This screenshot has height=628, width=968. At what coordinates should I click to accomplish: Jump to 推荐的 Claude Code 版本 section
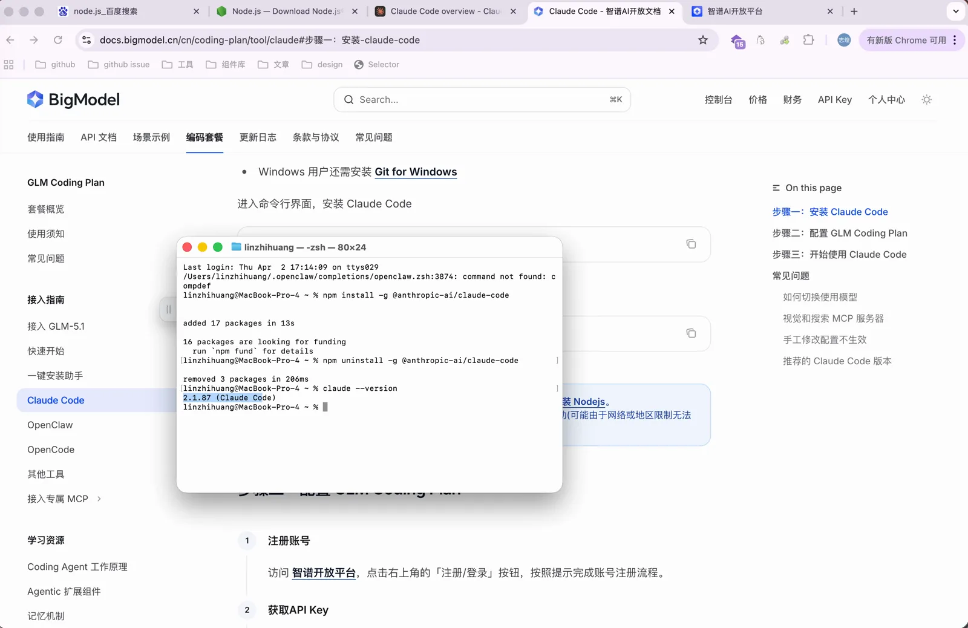tap(837, 361)
